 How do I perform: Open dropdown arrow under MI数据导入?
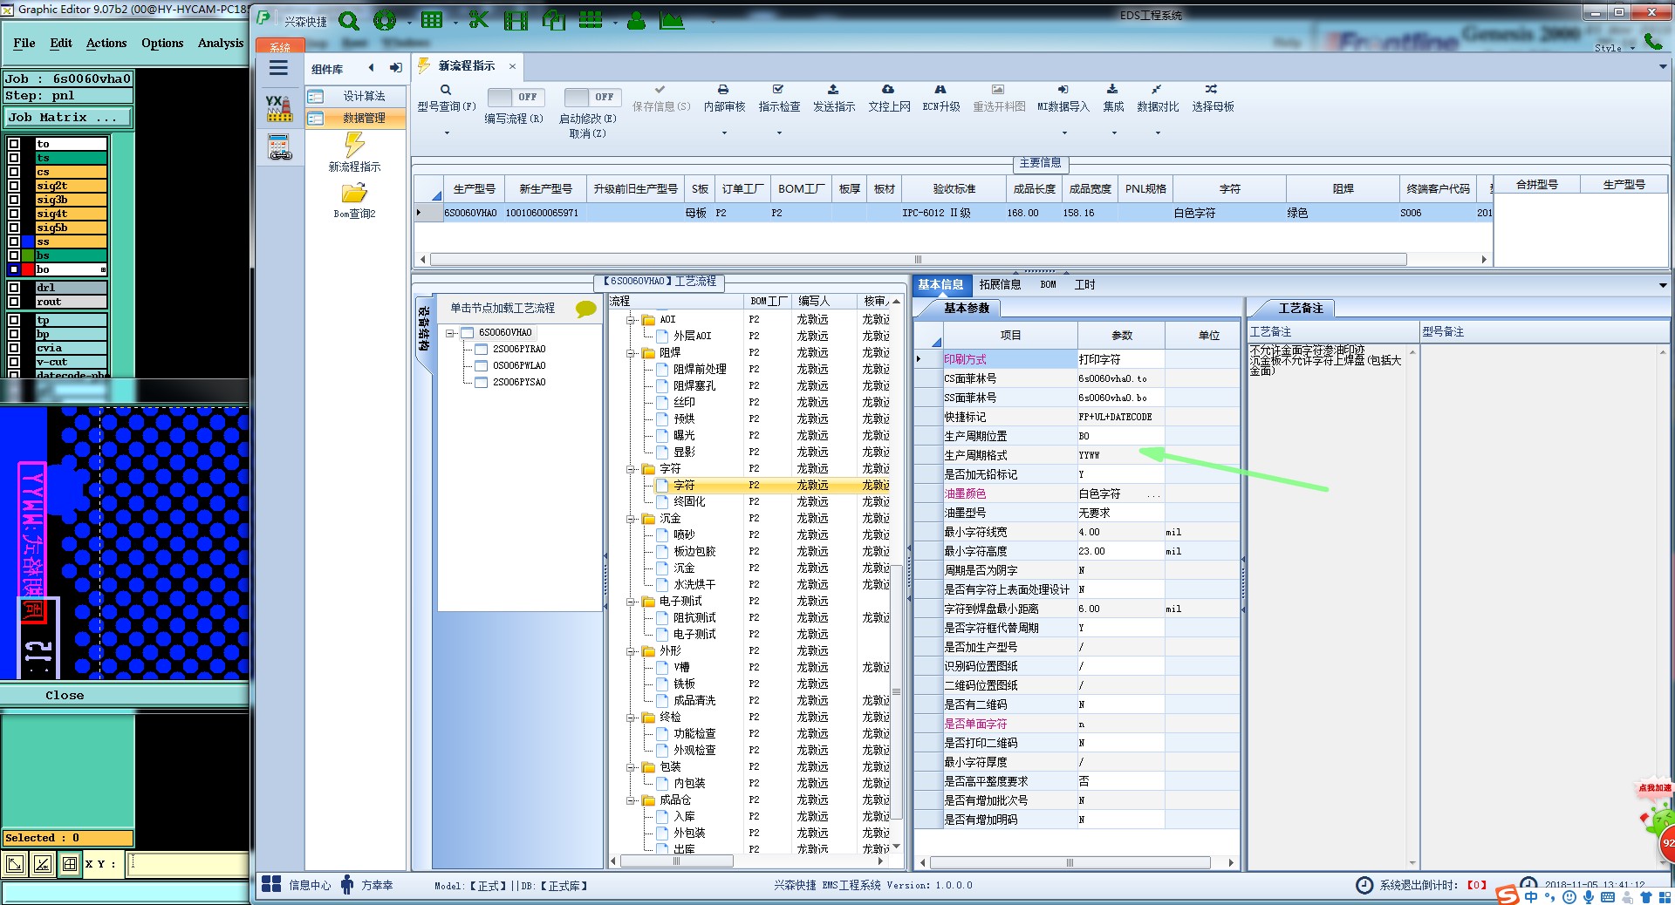pyautogui.click(x=1064, y=133)
